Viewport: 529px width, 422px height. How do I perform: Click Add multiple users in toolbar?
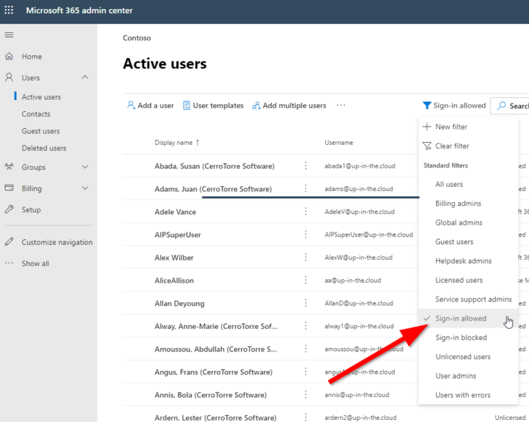[x=289, y=105]
